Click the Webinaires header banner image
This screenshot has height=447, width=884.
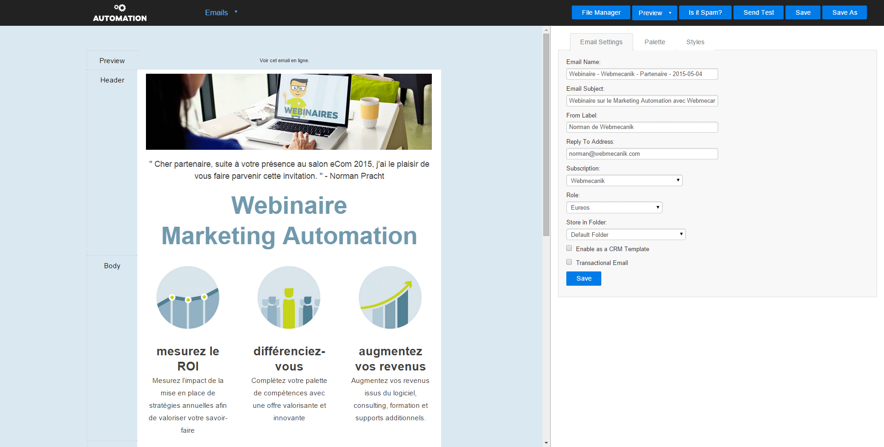point(289,112)
